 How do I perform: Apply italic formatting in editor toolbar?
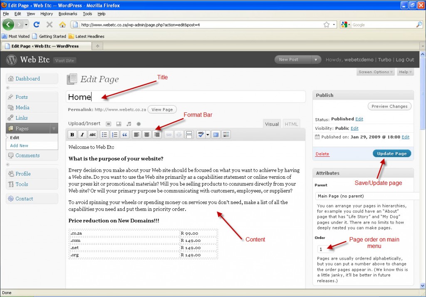pyautogui.click(x=82, y=134)
